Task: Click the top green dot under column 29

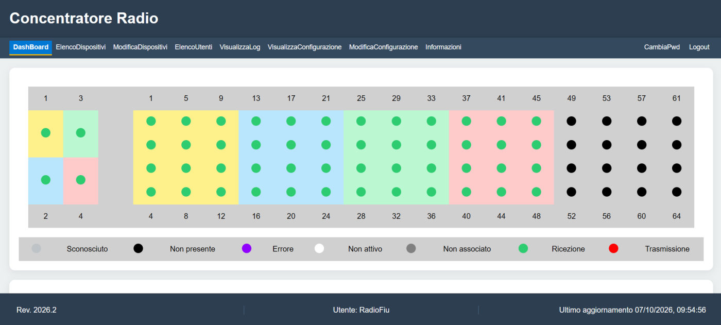Action: pyautogui.click(x=396, y=121)
